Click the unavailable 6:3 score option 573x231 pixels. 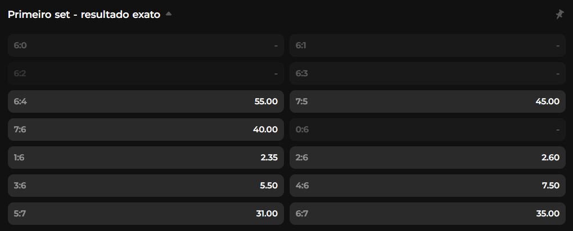[x=427, y=73]
